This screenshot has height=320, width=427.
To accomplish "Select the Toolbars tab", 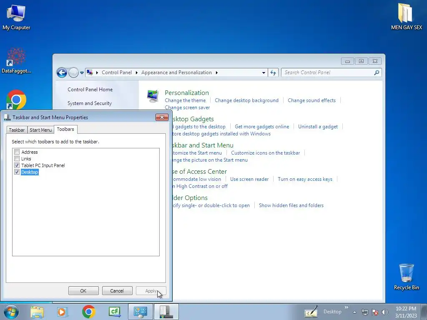I will pos(65,129).
